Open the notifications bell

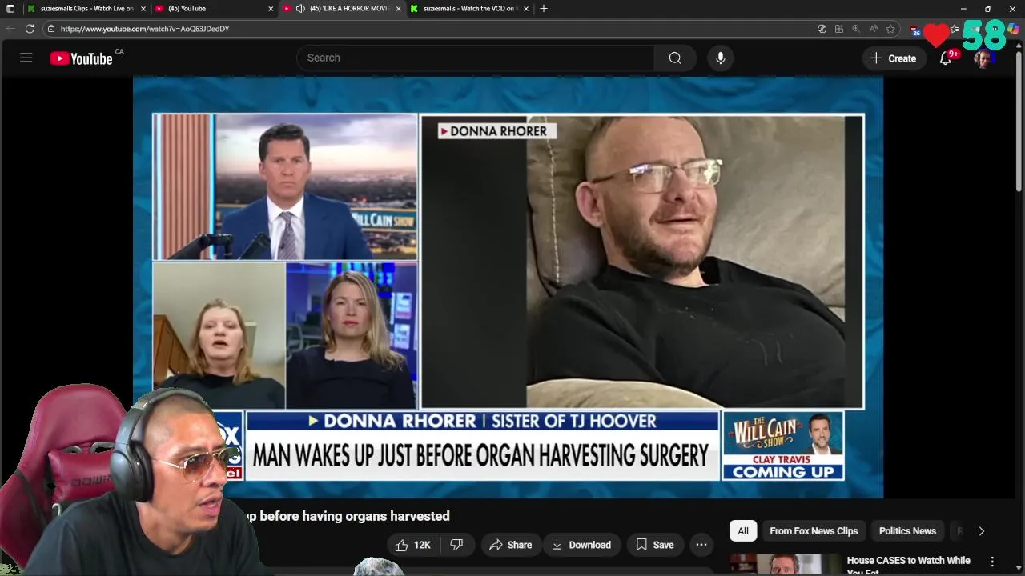click(946, 58)
